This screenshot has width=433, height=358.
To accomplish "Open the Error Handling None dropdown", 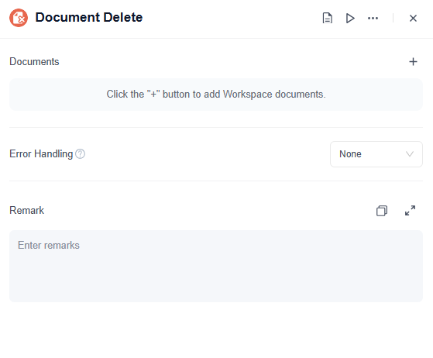I will (376, 154).
